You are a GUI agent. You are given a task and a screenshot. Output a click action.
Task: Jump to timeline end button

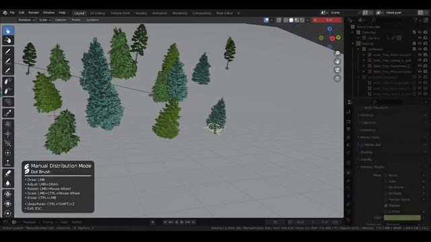[x=193, y=223]
